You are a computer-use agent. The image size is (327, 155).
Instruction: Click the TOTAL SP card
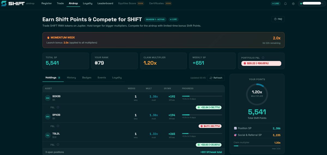(66, 61)
